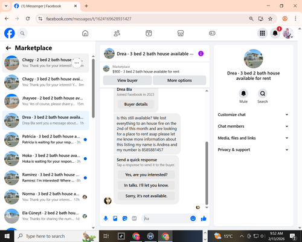This screenshot has height=242, width=302.
Task: Expand Privacy & support section
Action: pyautogui.click(x=253, y=149)
